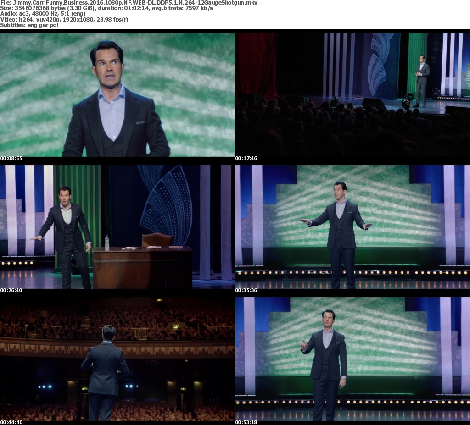Click the 00:08:55 timestamp label
Screen dimensions: 470x425
click(11, 158)
